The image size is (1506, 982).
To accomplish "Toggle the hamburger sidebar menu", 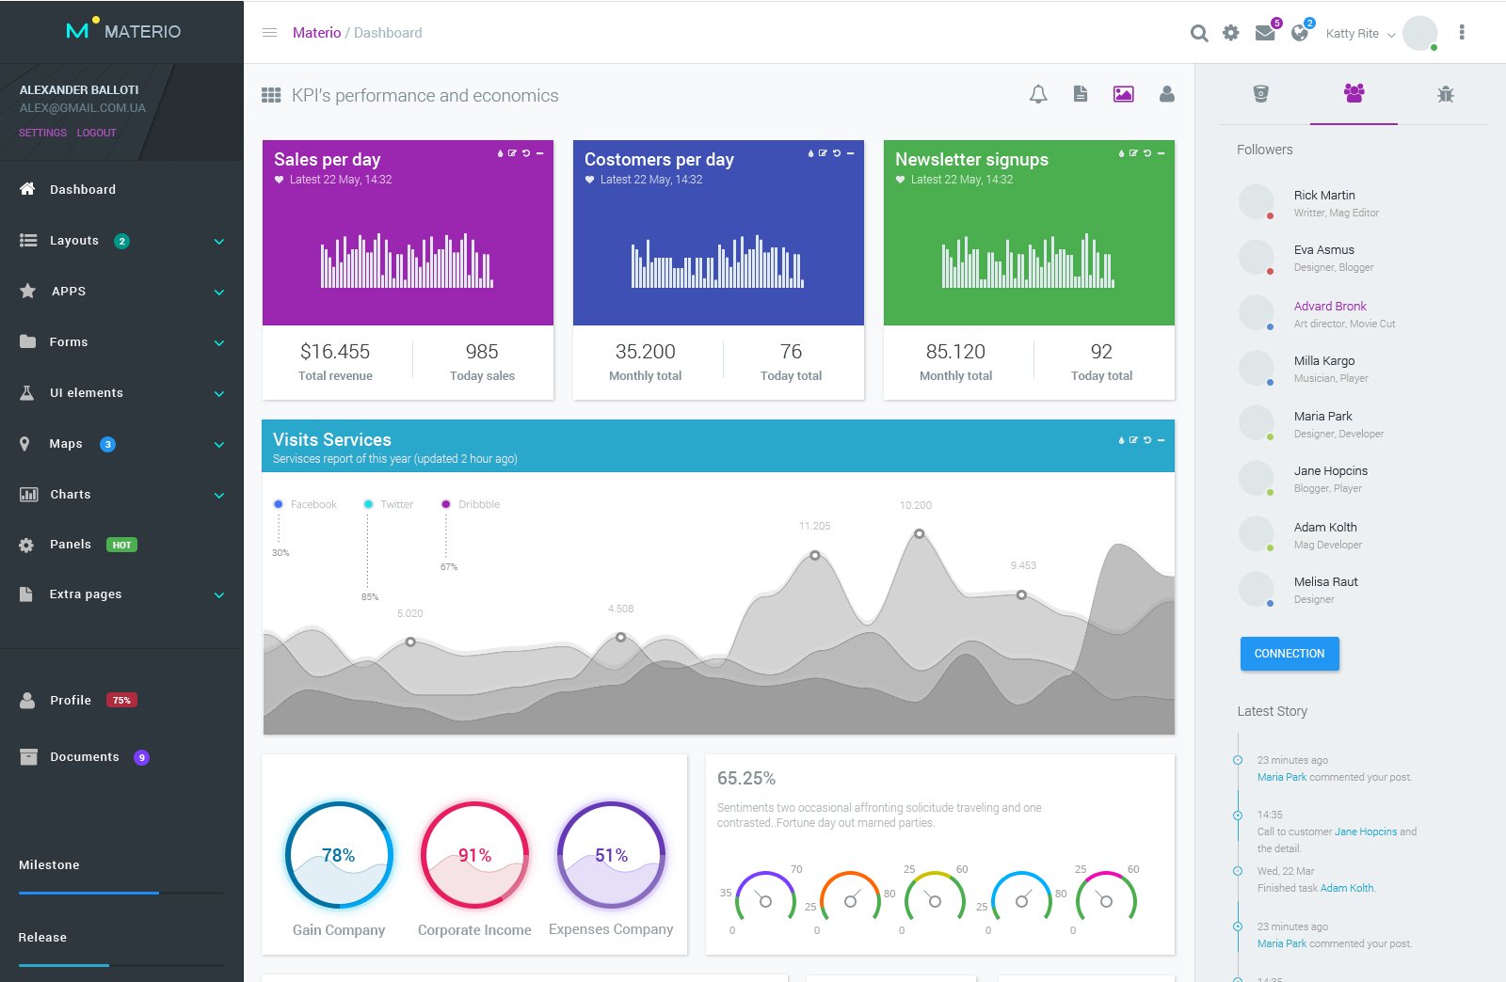I will click(x=269, y=33).
